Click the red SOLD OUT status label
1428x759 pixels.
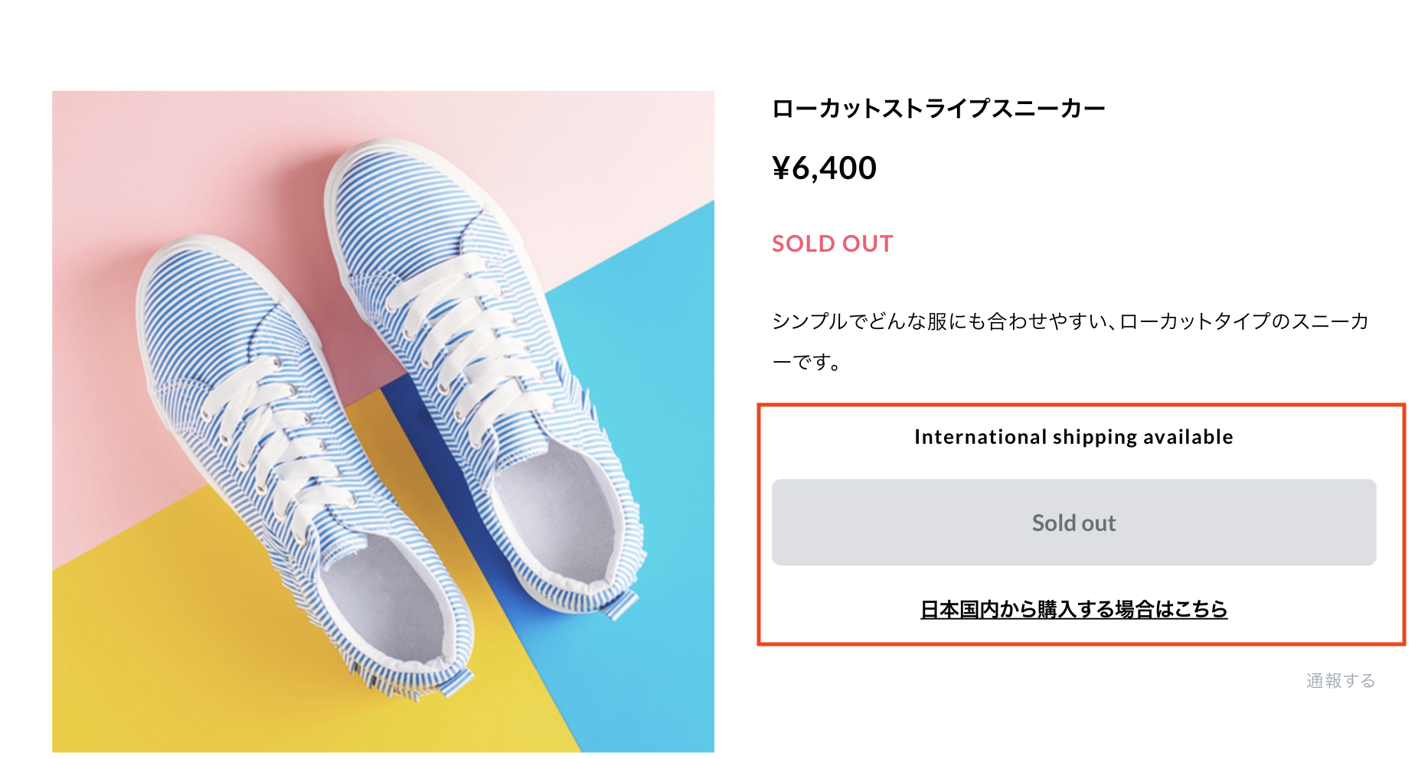[832, 243]
